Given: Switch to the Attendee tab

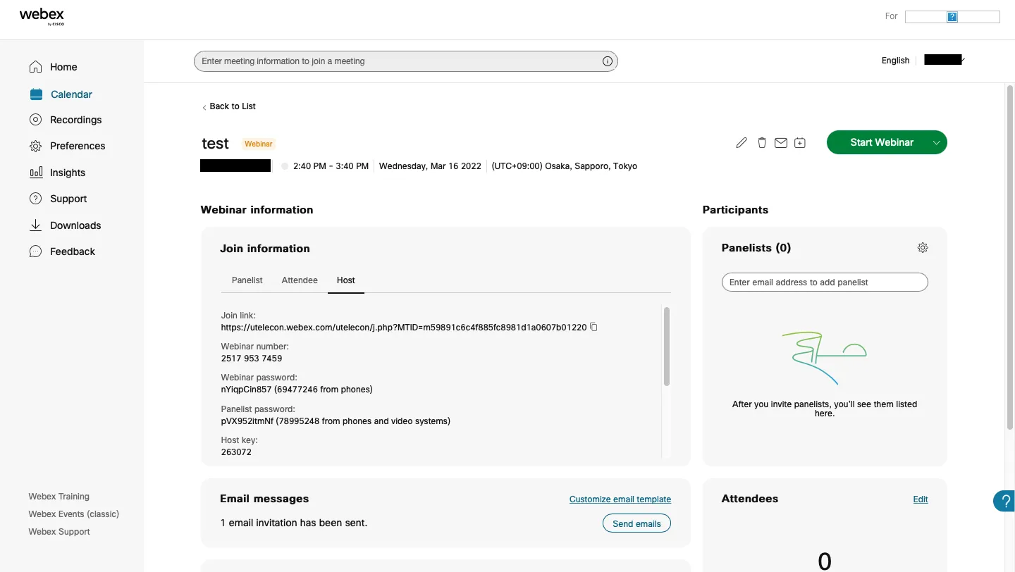Looking at the screenshot, I should point(300,280).
